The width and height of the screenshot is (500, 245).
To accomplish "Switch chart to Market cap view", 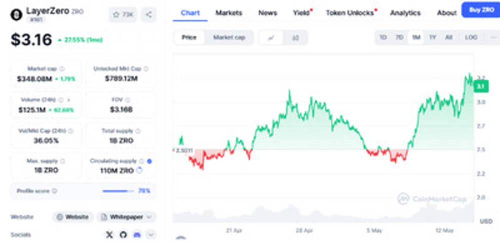I will (x=229, y=37).
